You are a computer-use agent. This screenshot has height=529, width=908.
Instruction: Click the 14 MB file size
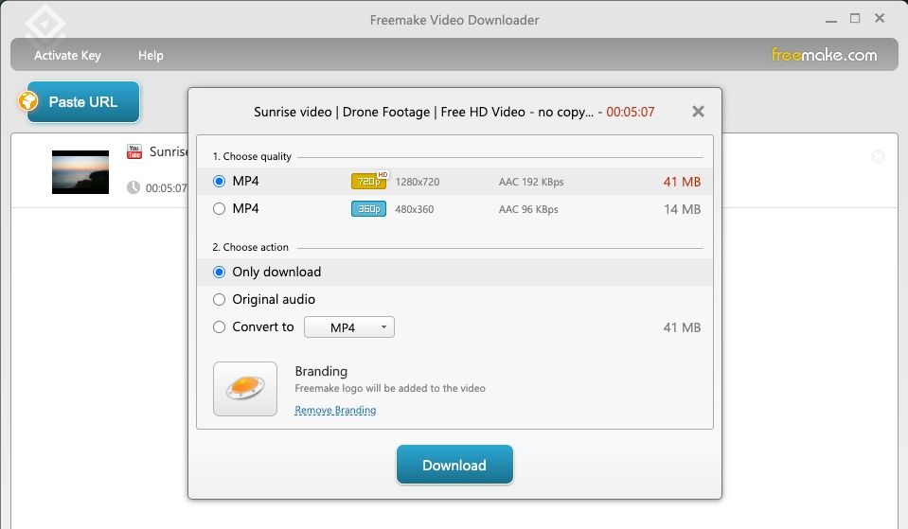tap(682, 209)
